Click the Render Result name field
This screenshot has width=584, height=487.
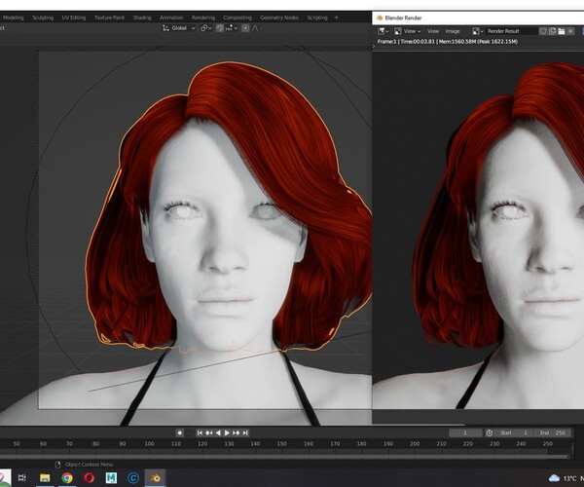click(511, 31)
